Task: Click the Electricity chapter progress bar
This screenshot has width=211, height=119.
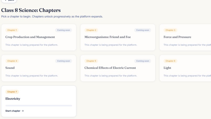Action: click(x=39, y=106)
